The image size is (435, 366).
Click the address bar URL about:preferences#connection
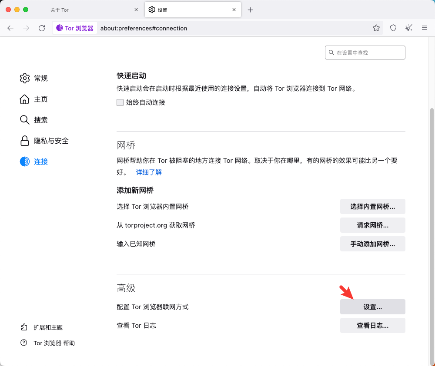(144, 28)
